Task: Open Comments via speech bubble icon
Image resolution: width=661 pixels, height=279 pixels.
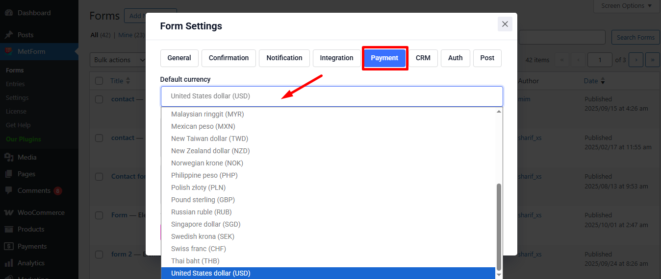Action: pyautogui.click(x=9, y=190)
